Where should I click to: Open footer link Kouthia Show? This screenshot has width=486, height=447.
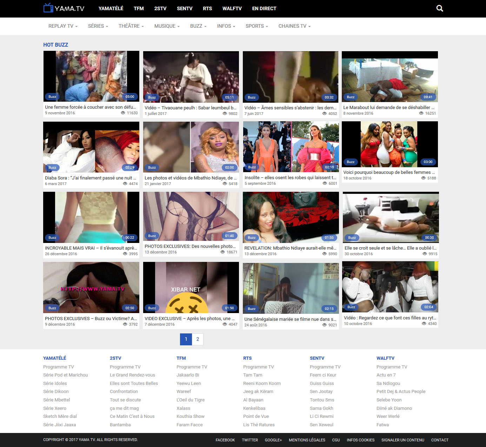[190, 416]
